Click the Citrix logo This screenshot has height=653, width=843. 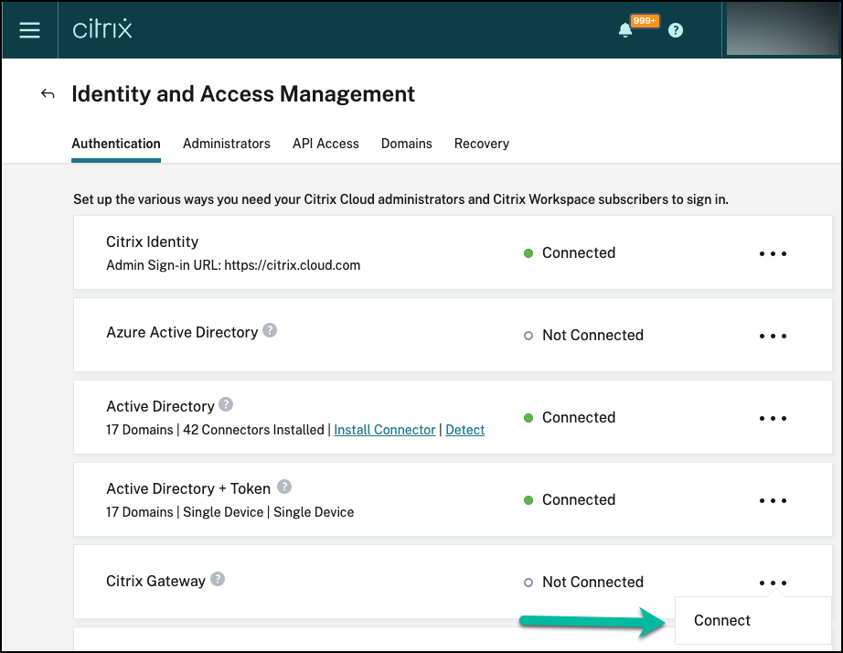(102, 29)
